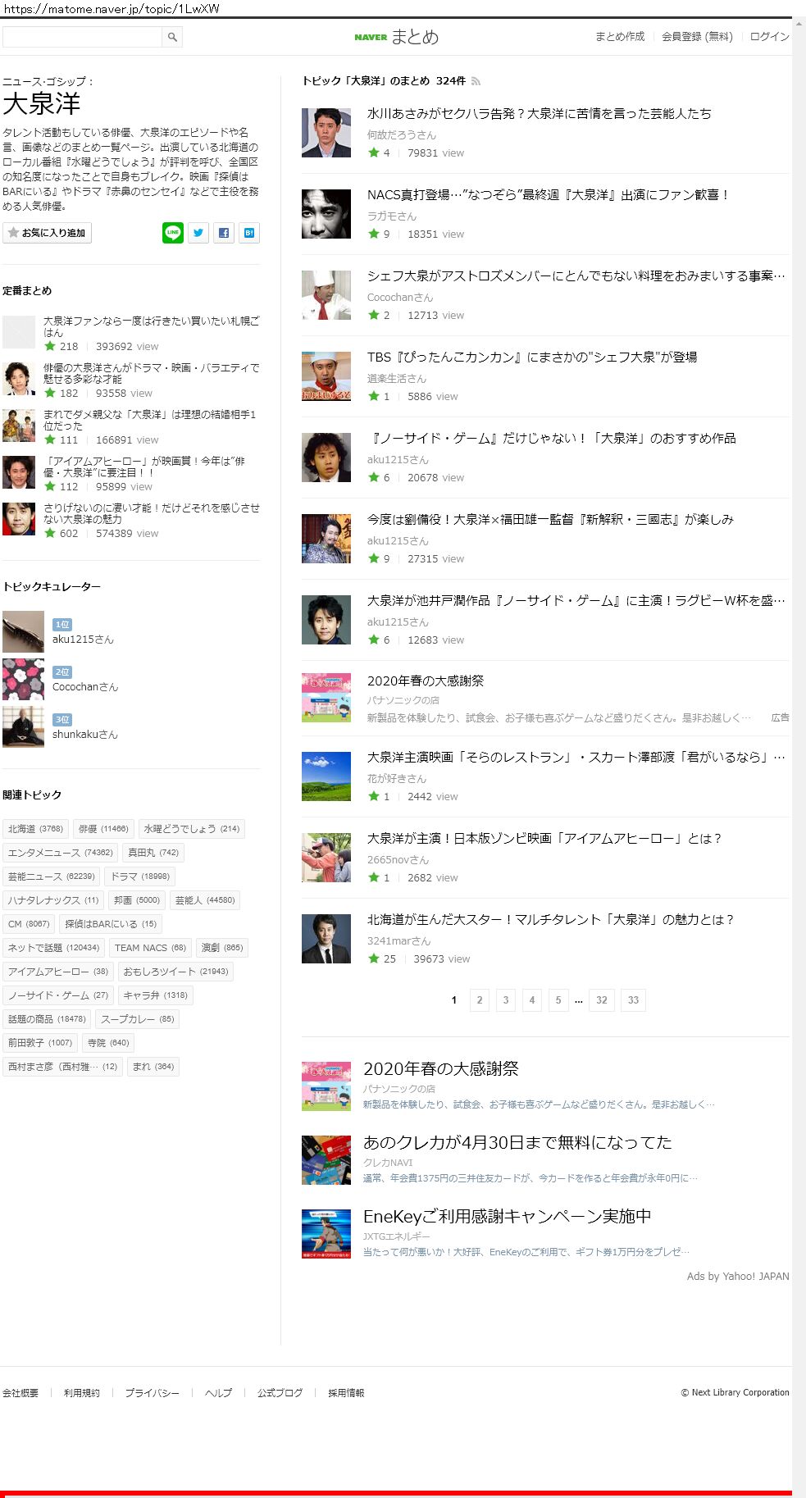806x1498 pixels.
Task: Click the search magnifier icon
Action: click(x=172, y=37)
